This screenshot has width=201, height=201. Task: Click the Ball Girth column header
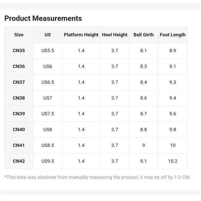point(143,35)
